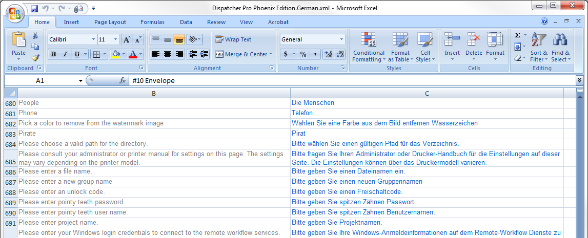Open Data tab

(186, 22)
